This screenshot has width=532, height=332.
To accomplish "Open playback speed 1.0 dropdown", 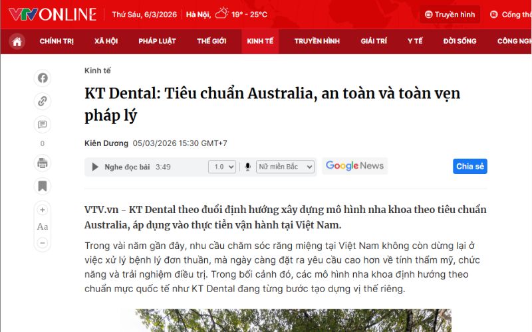I will point(222,167).
